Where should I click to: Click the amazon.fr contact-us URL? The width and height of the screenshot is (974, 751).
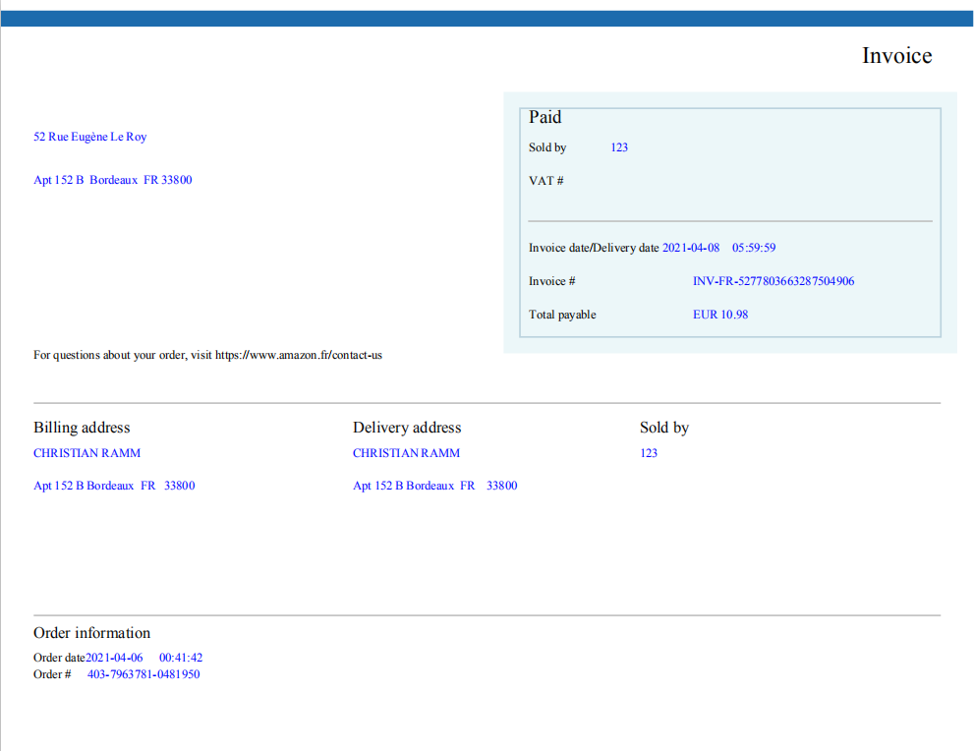(298, 355)
